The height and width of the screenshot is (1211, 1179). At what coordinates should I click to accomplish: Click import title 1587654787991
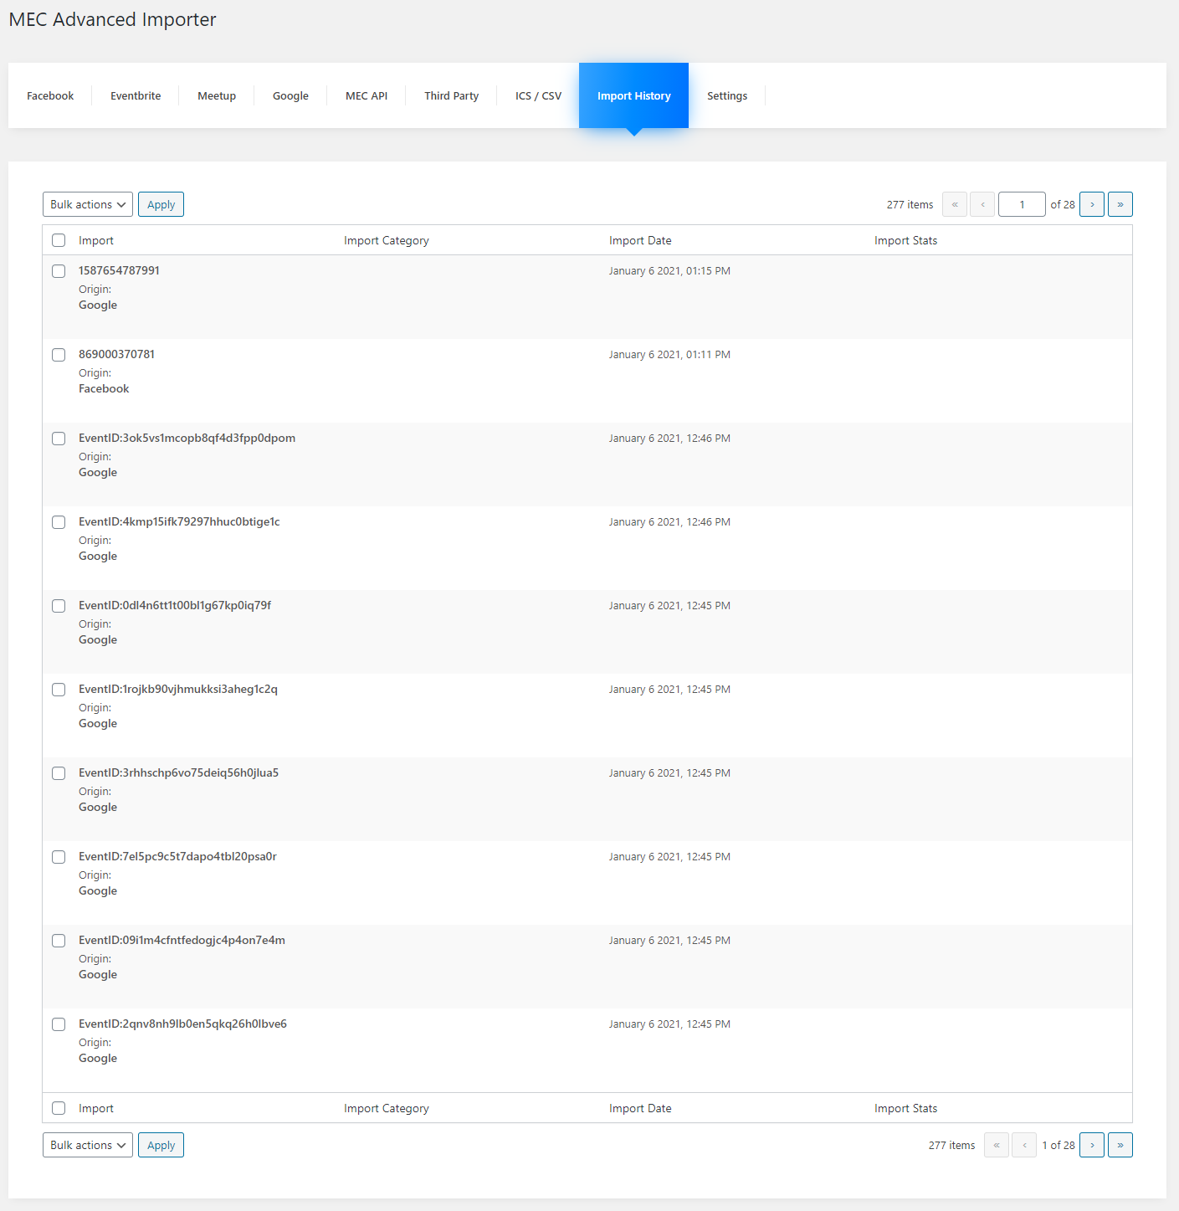[119, 270]
